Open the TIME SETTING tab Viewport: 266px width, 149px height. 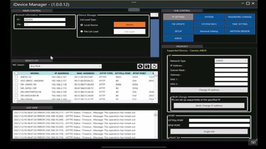click(x=240, y=24)
